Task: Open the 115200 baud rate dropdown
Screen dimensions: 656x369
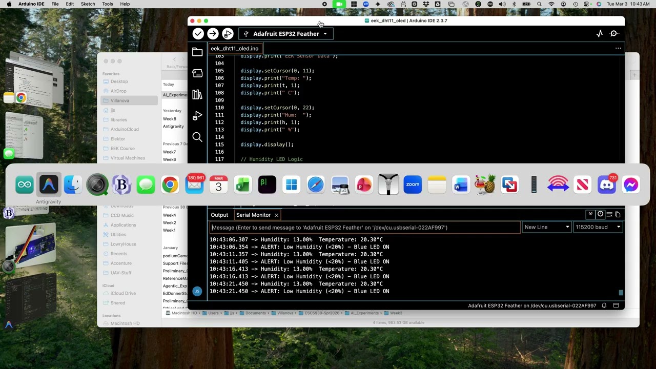Action: [598, 227]
